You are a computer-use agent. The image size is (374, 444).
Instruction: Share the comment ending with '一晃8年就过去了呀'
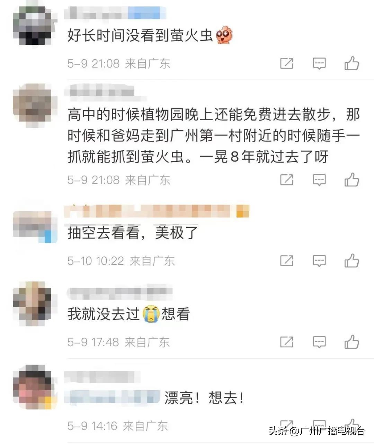[x=287, y=180]
